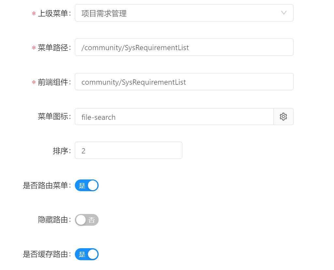Enable the 隐藏路由 switch

click(87, 220)
